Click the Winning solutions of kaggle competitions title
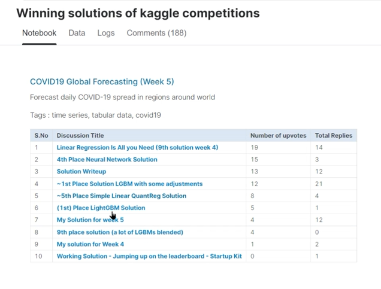The height and width of the screenshot is (289, 381). pyautogui.click(x=138, y=13)
